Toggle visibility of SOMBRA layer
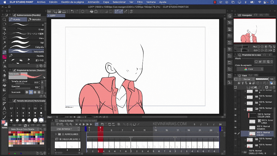 (x=235, y=127)
